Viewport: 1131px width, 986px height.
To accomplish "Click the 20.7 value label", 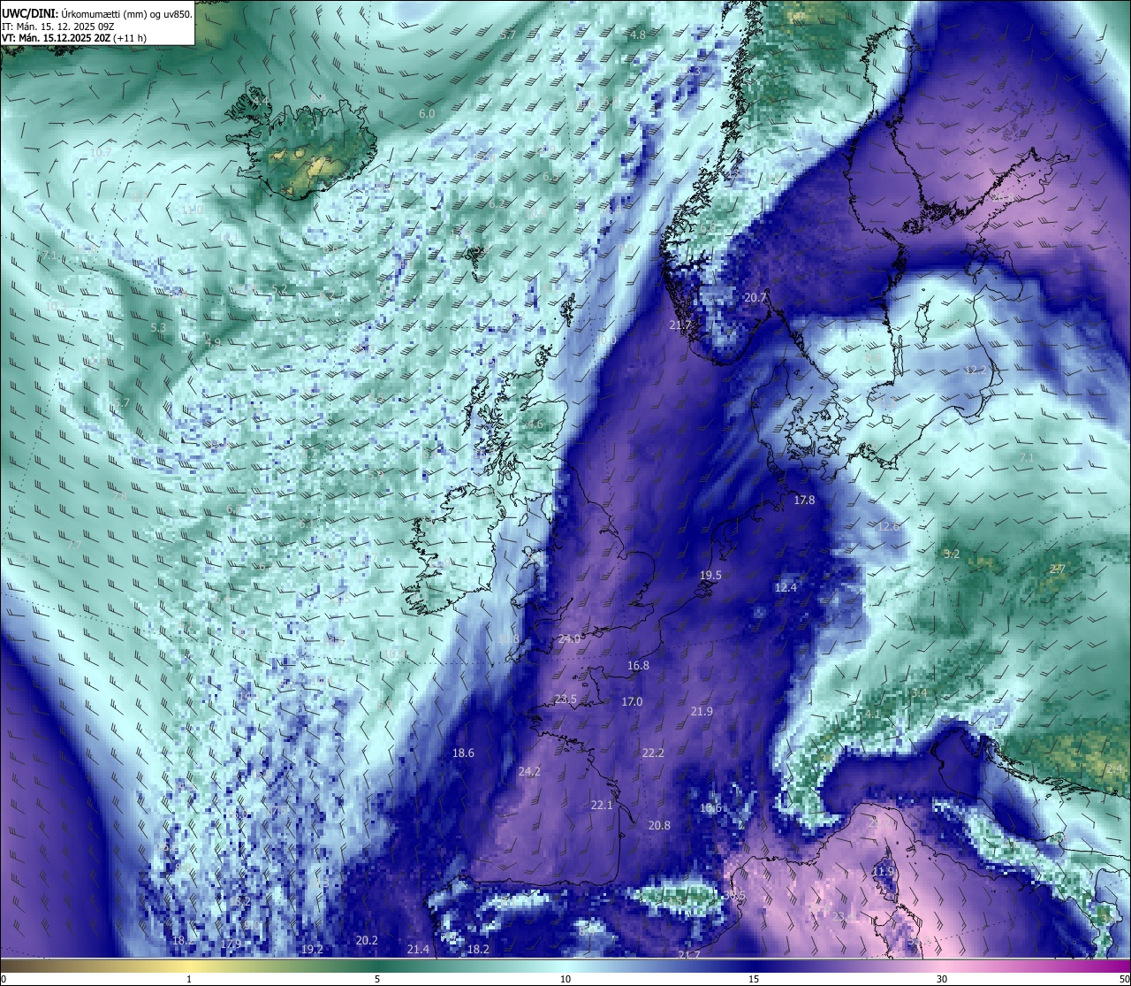I will click(755, 298).
